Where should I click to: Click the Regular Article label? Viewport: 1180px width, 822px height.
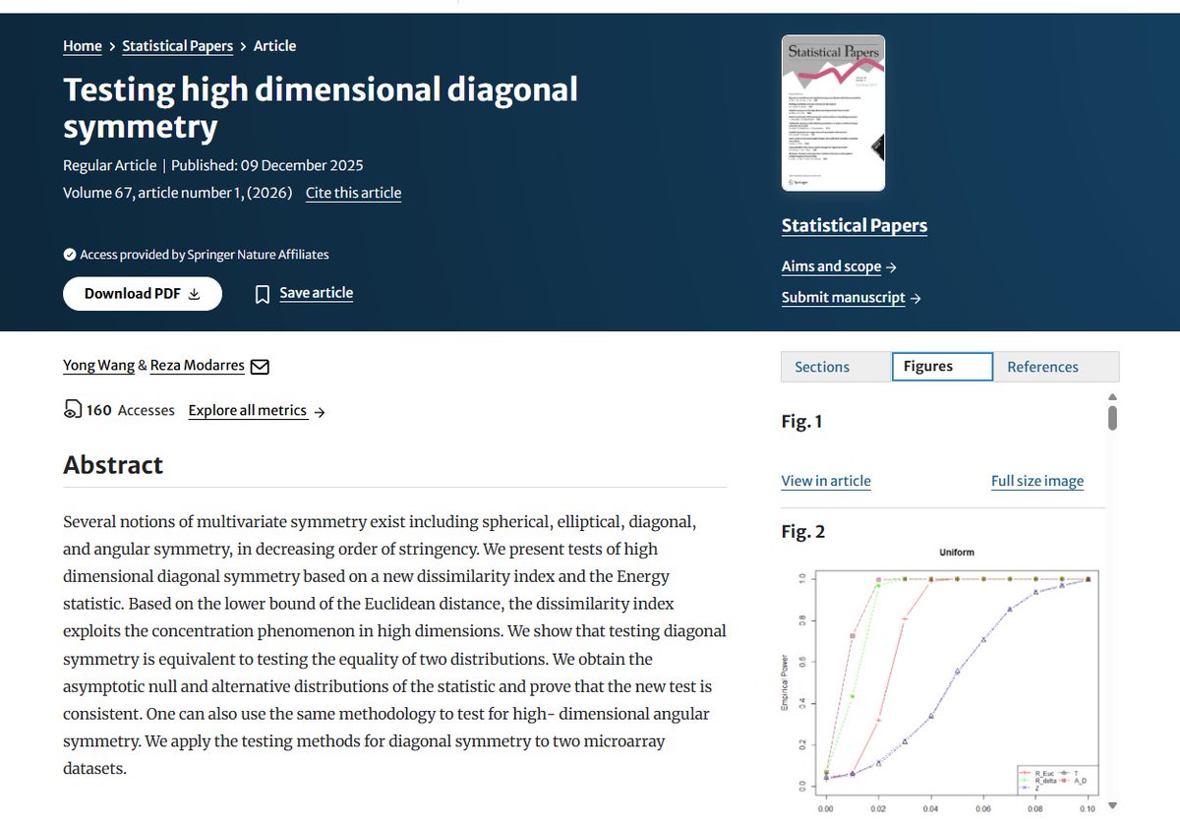click(108, 165)
